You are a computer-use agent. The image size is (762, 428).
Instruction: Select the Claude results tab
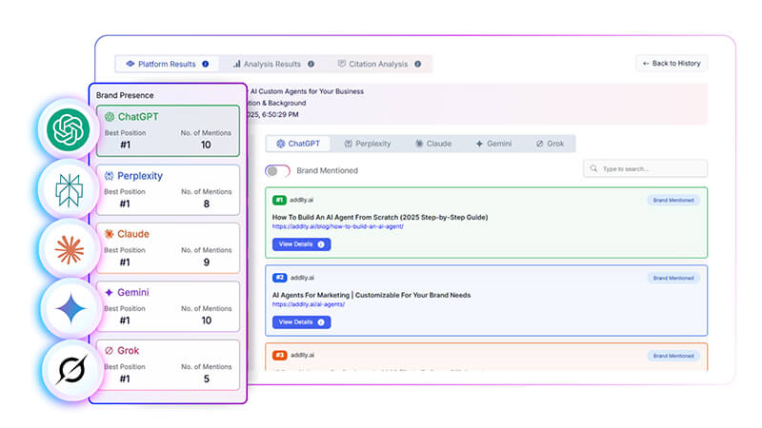(433, 144)
